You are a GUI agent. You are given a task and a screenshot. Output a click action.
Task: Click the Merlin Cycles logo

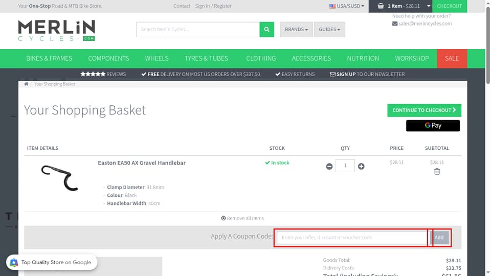(x=56, y=30)
